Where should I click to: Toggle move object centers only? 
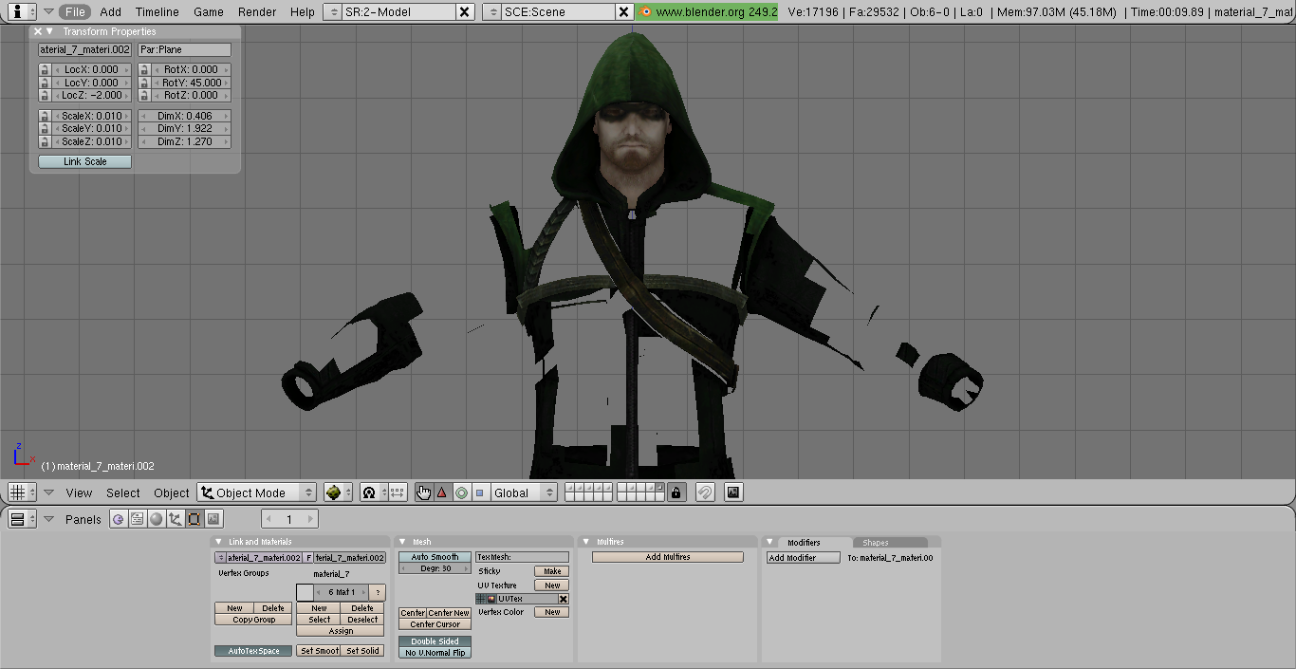[398, 492]
